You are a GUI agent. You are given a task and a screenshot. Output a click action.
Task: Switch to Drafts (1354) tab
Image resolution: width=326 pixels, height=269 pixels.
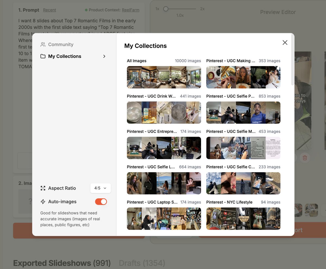click(x=142, y=263)
